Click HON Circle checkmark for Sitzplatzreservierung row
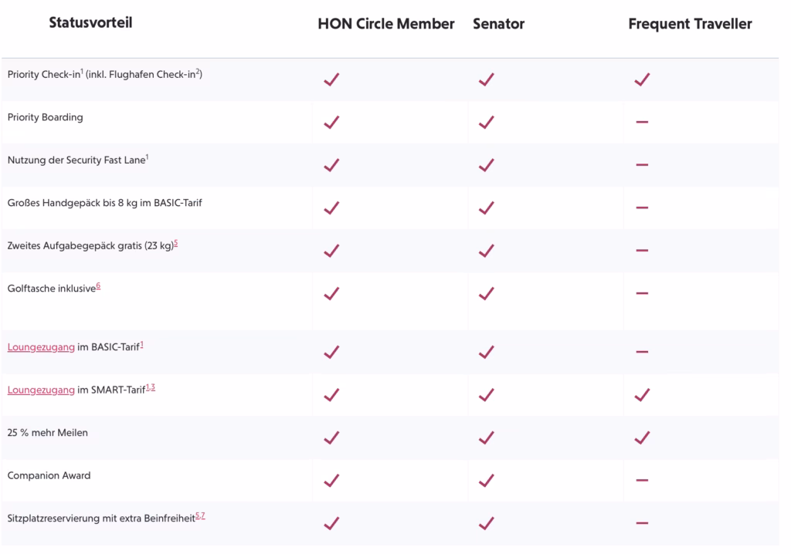 coord(331,523)
